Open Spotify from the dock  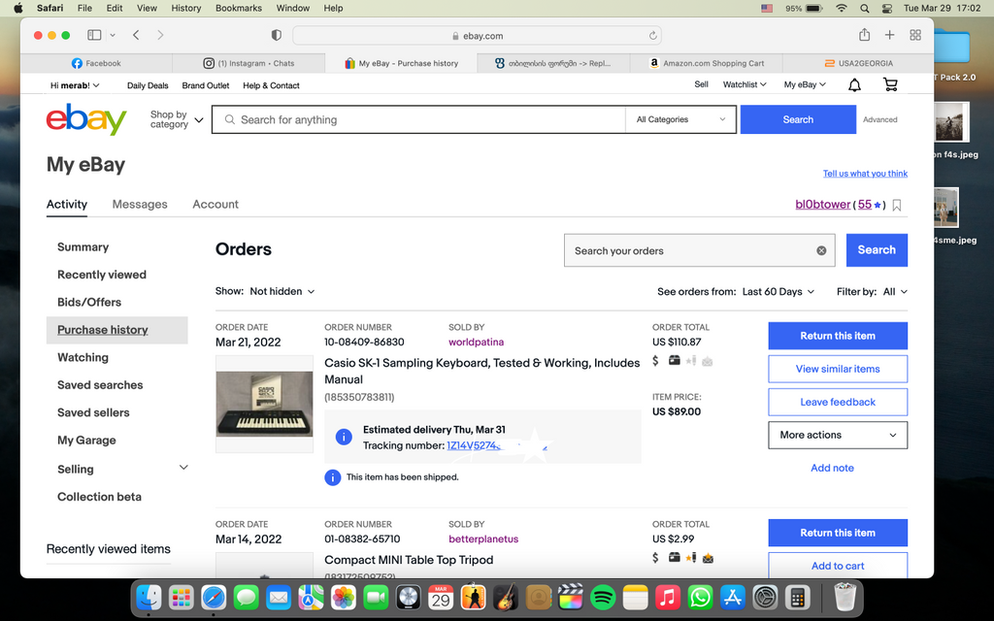pos(603,597)
